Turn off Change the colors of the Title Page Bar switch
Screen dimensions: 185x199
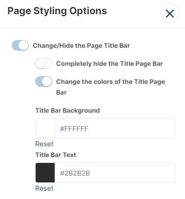43,81
